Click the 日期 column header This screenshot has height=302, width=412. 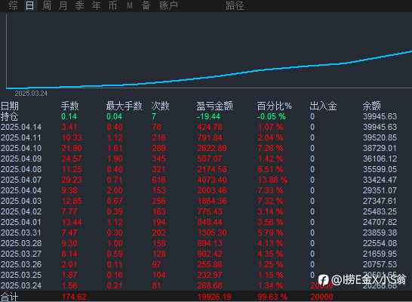pos(10,106)
